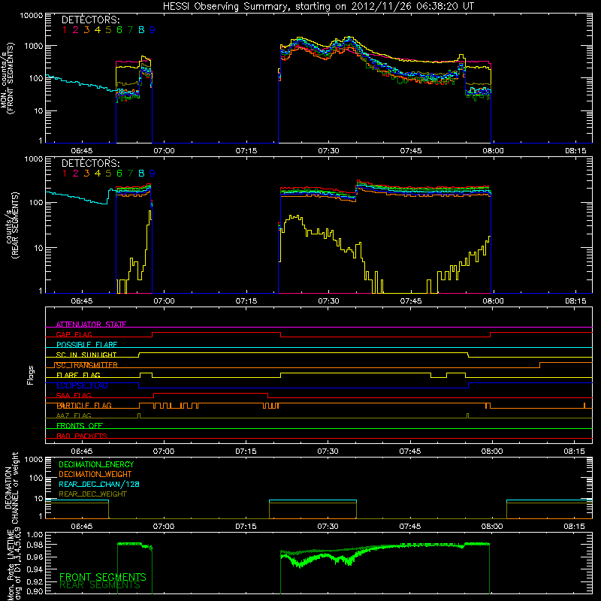Image resolution: width=601 pixels, height=601 pixels.
Task: Select yellow detector 4 in rear segments legend
Action: 98,174
